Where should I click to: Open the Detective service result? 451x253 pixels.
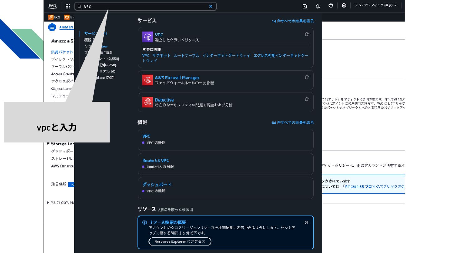click(x=164, y=100)
